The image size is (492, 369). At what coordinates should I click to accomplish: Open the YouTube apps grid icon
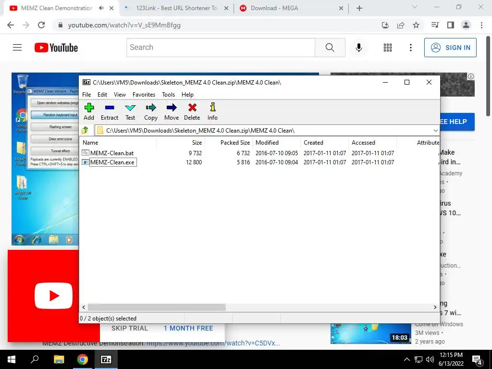[388, 48]
